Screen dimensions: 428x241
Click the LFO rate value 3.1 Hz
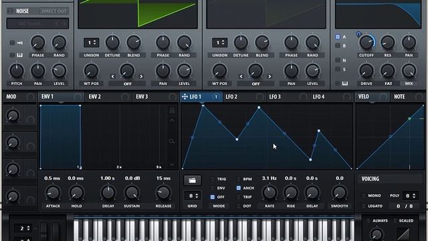[x=269, y=178]
